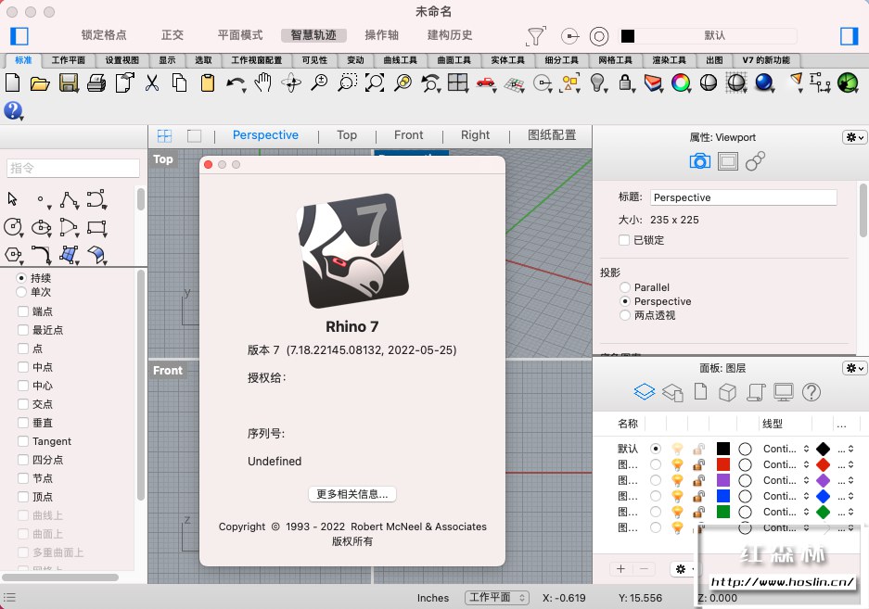
Task: Click the four viewports layout icon in toolbar
Action: click(x=458, y=83)
